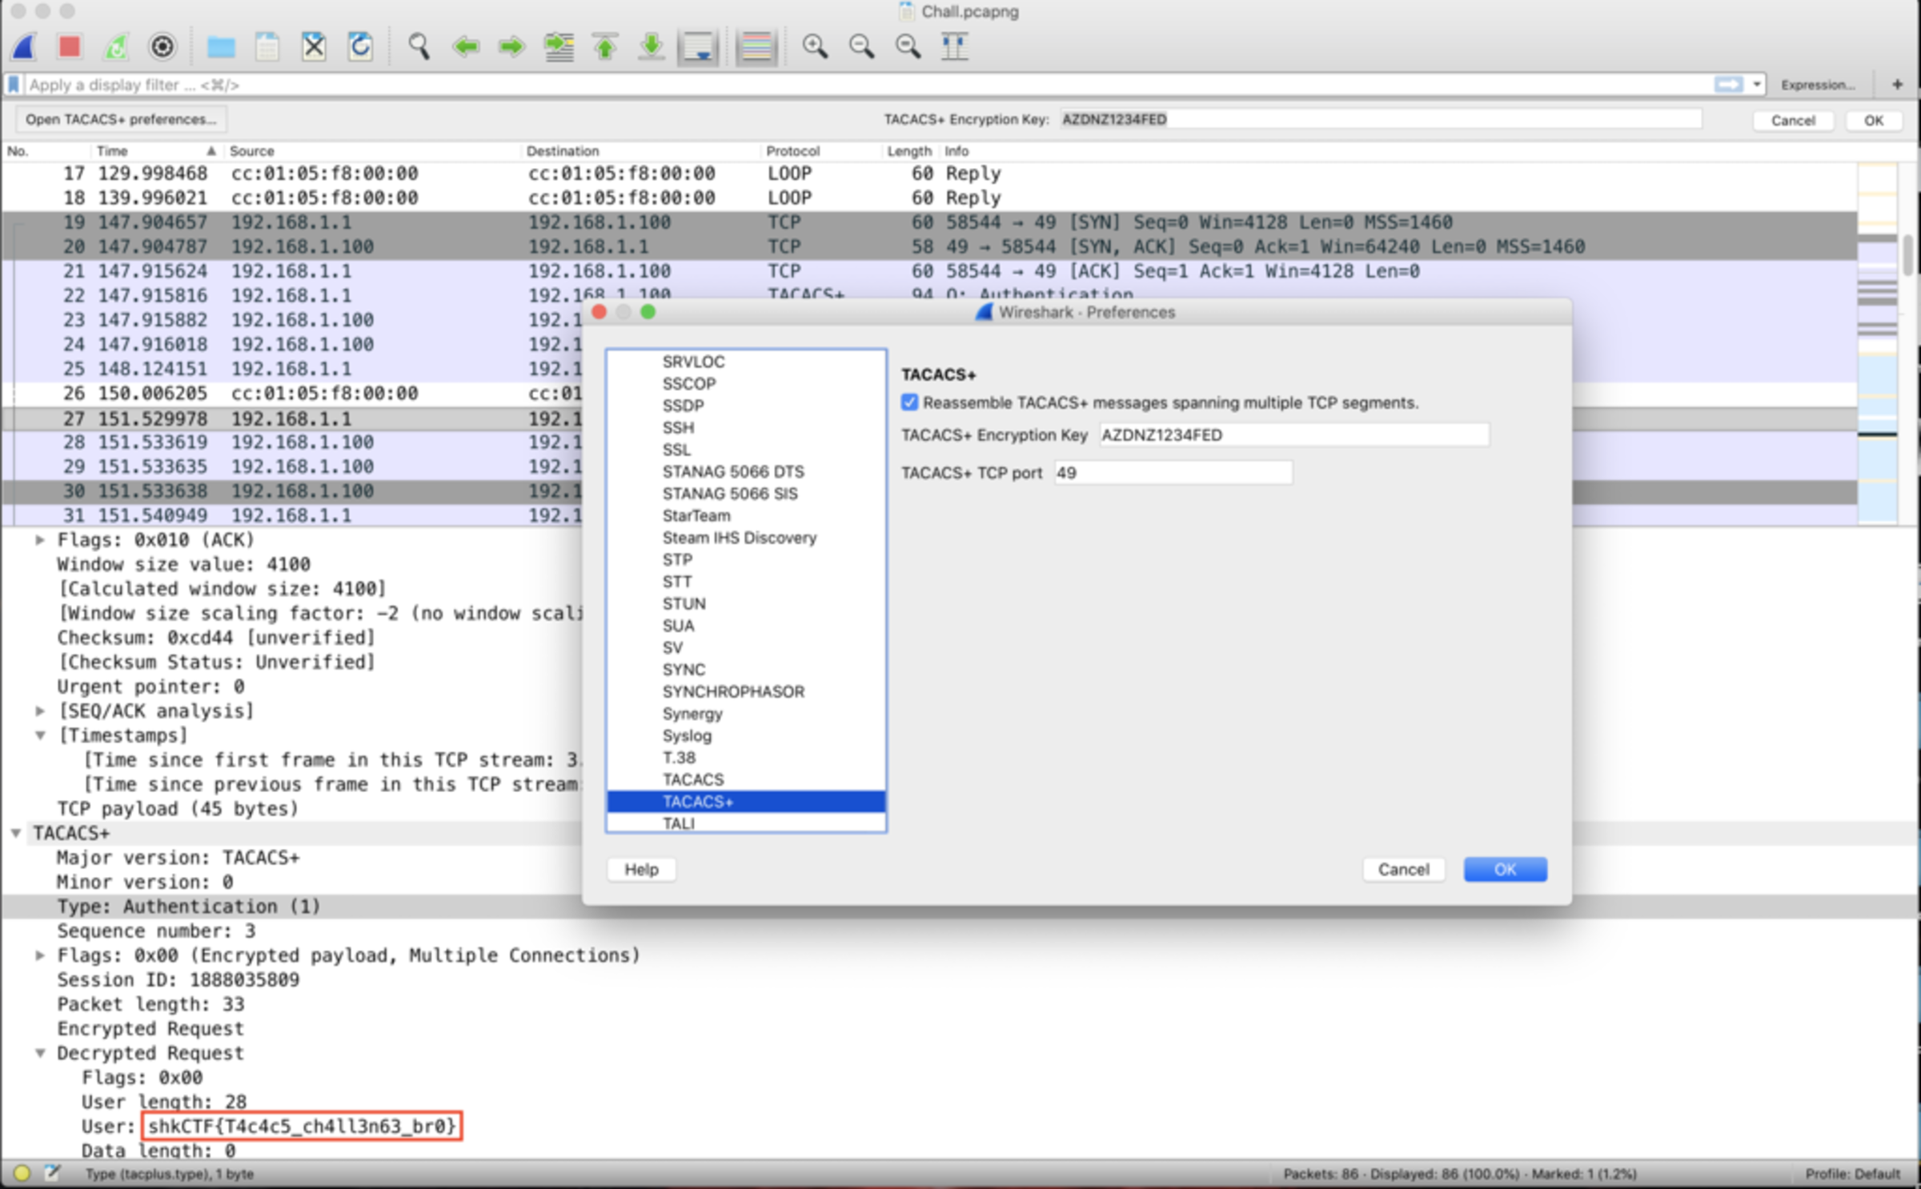Close this capture file icon
Viewport: 1921px width, 1189px height.
314,46
